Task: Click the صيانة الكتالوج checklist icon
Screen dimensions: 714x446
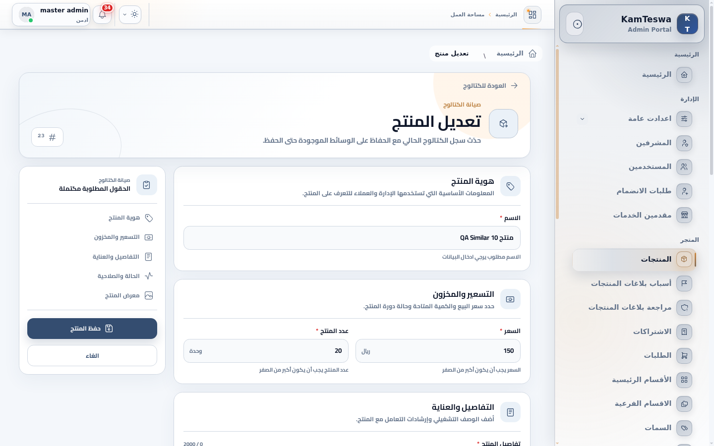Action: 146,185
